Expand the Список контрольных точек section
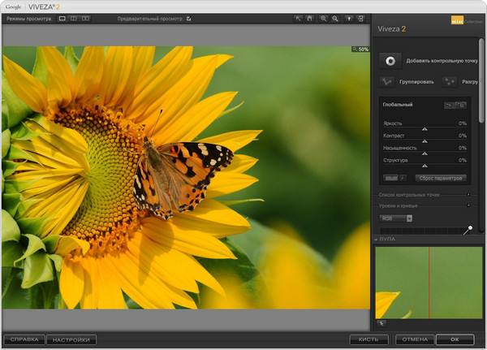The width and height of the screenshot is (487, 350). [468, 195]
